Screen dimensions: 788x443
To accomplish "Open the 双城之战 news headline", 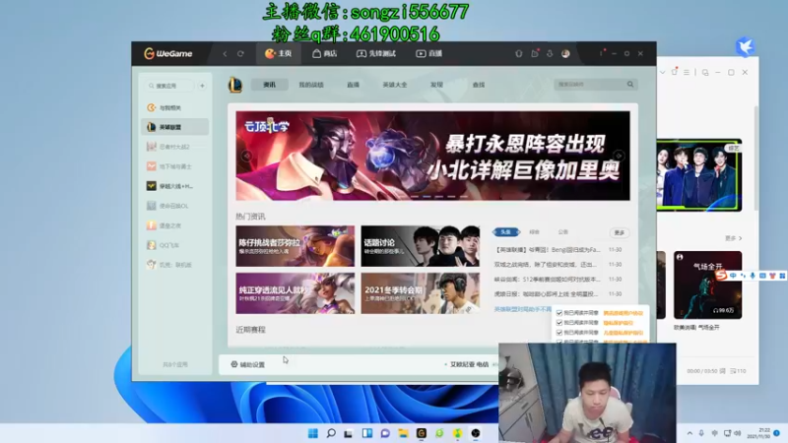I will (546, 264).
